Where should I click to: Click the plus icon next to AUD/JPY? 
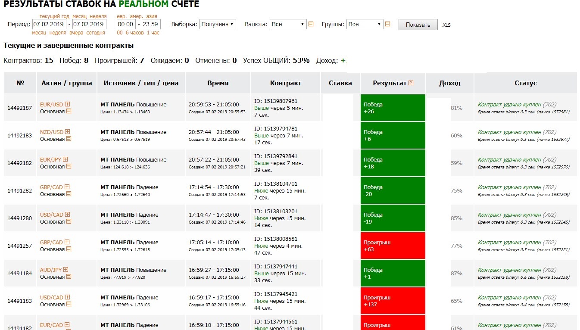pyautogui.click(x=66, y=270)
